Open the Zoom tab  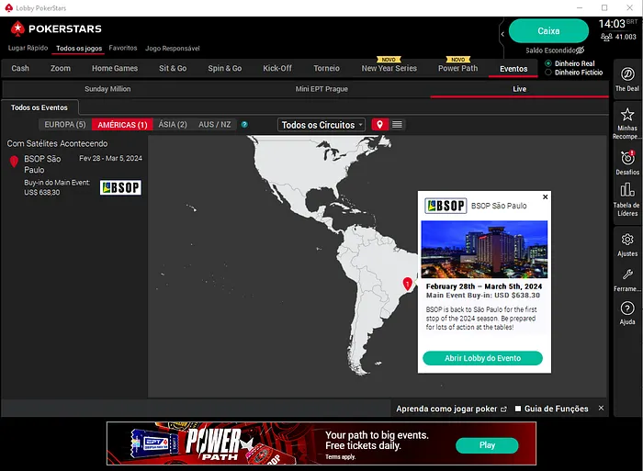[61, 69]
